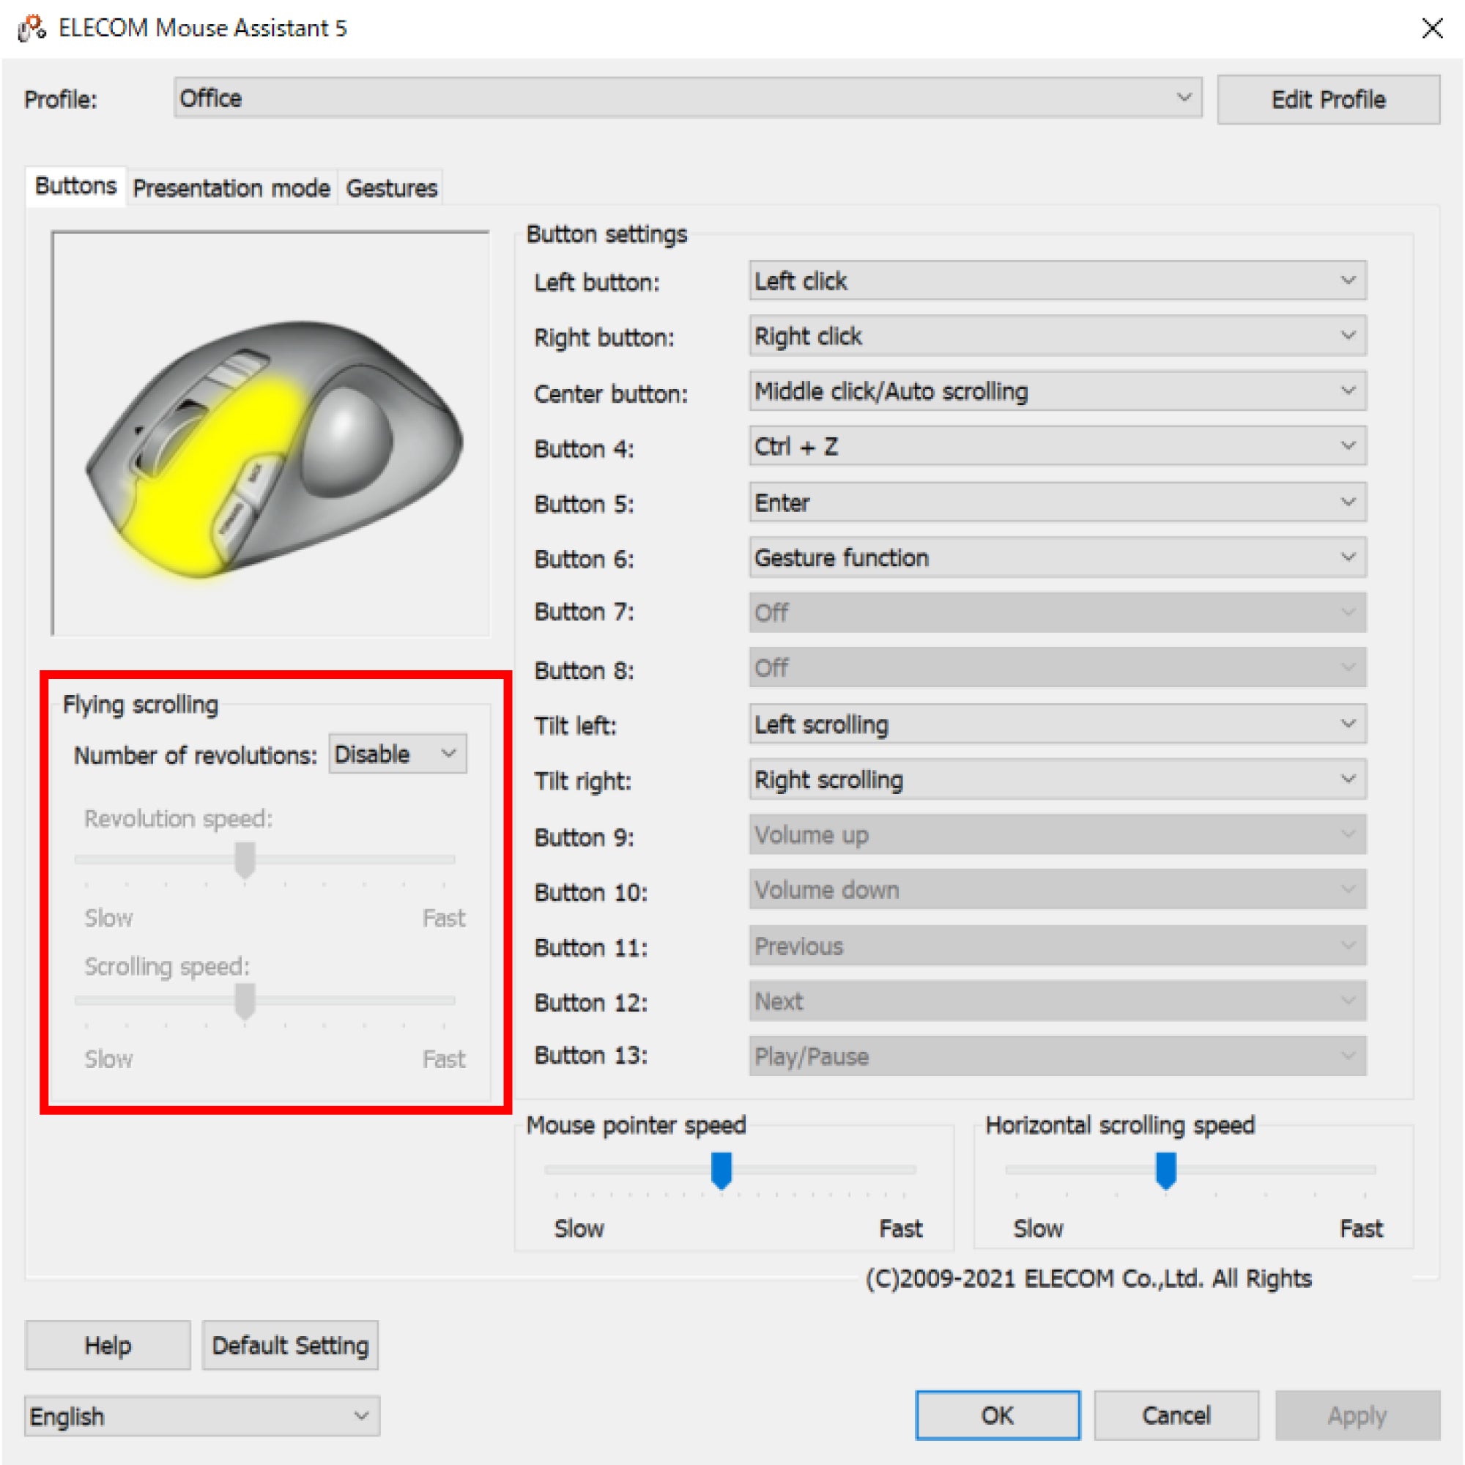Screen dimensions: 1465x1465
Task: Click the ELECOM Mouse Assistant title bar icon
Action: [x=31, y=28]
